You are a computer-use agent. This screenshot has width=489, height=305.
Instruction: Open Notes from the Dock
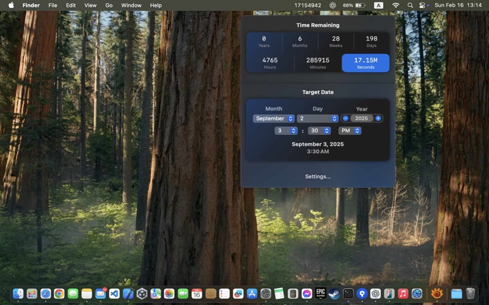click(87, 293)
